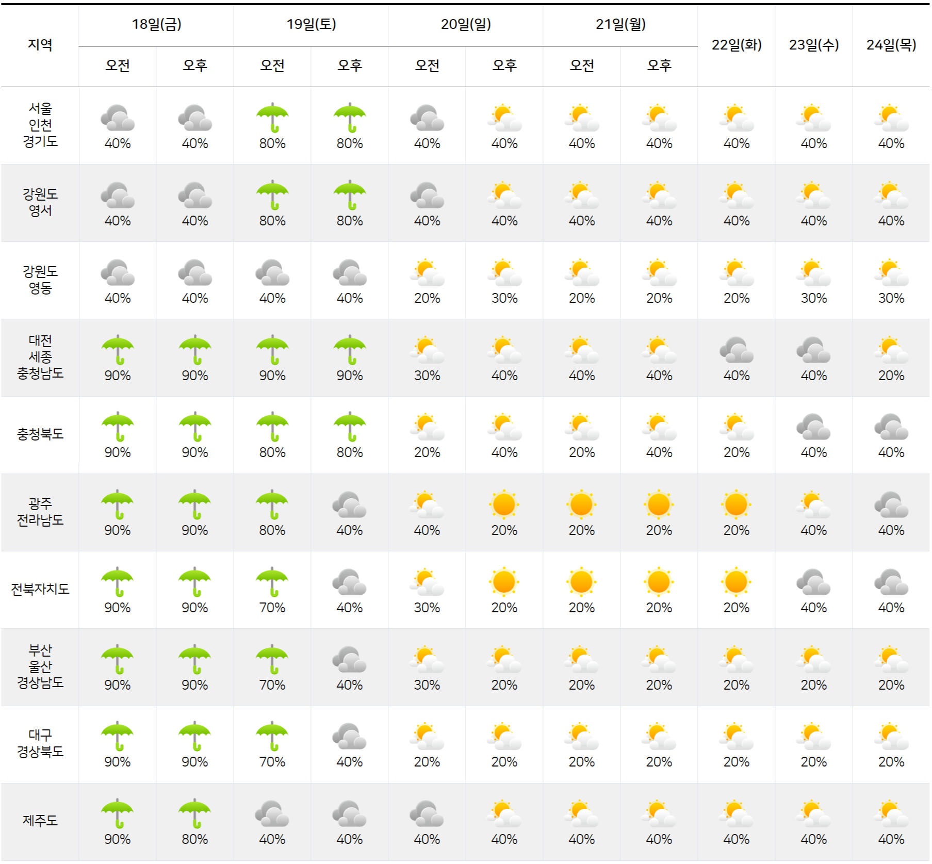This screenshot has width=932, height=864.
Task: Click the partly sunny icon for 제주도 22일(화)
Action: click(x=737, y=813)
